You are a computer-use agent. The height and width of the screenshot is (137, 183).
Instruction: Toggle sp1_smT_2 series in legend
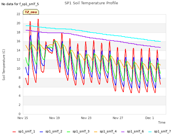(51, 132)
